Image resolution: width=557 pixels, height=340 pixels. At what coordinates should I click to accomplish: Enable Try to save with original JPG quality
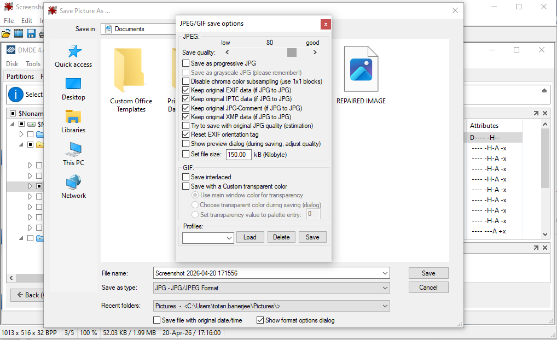(x=186, y=126)
